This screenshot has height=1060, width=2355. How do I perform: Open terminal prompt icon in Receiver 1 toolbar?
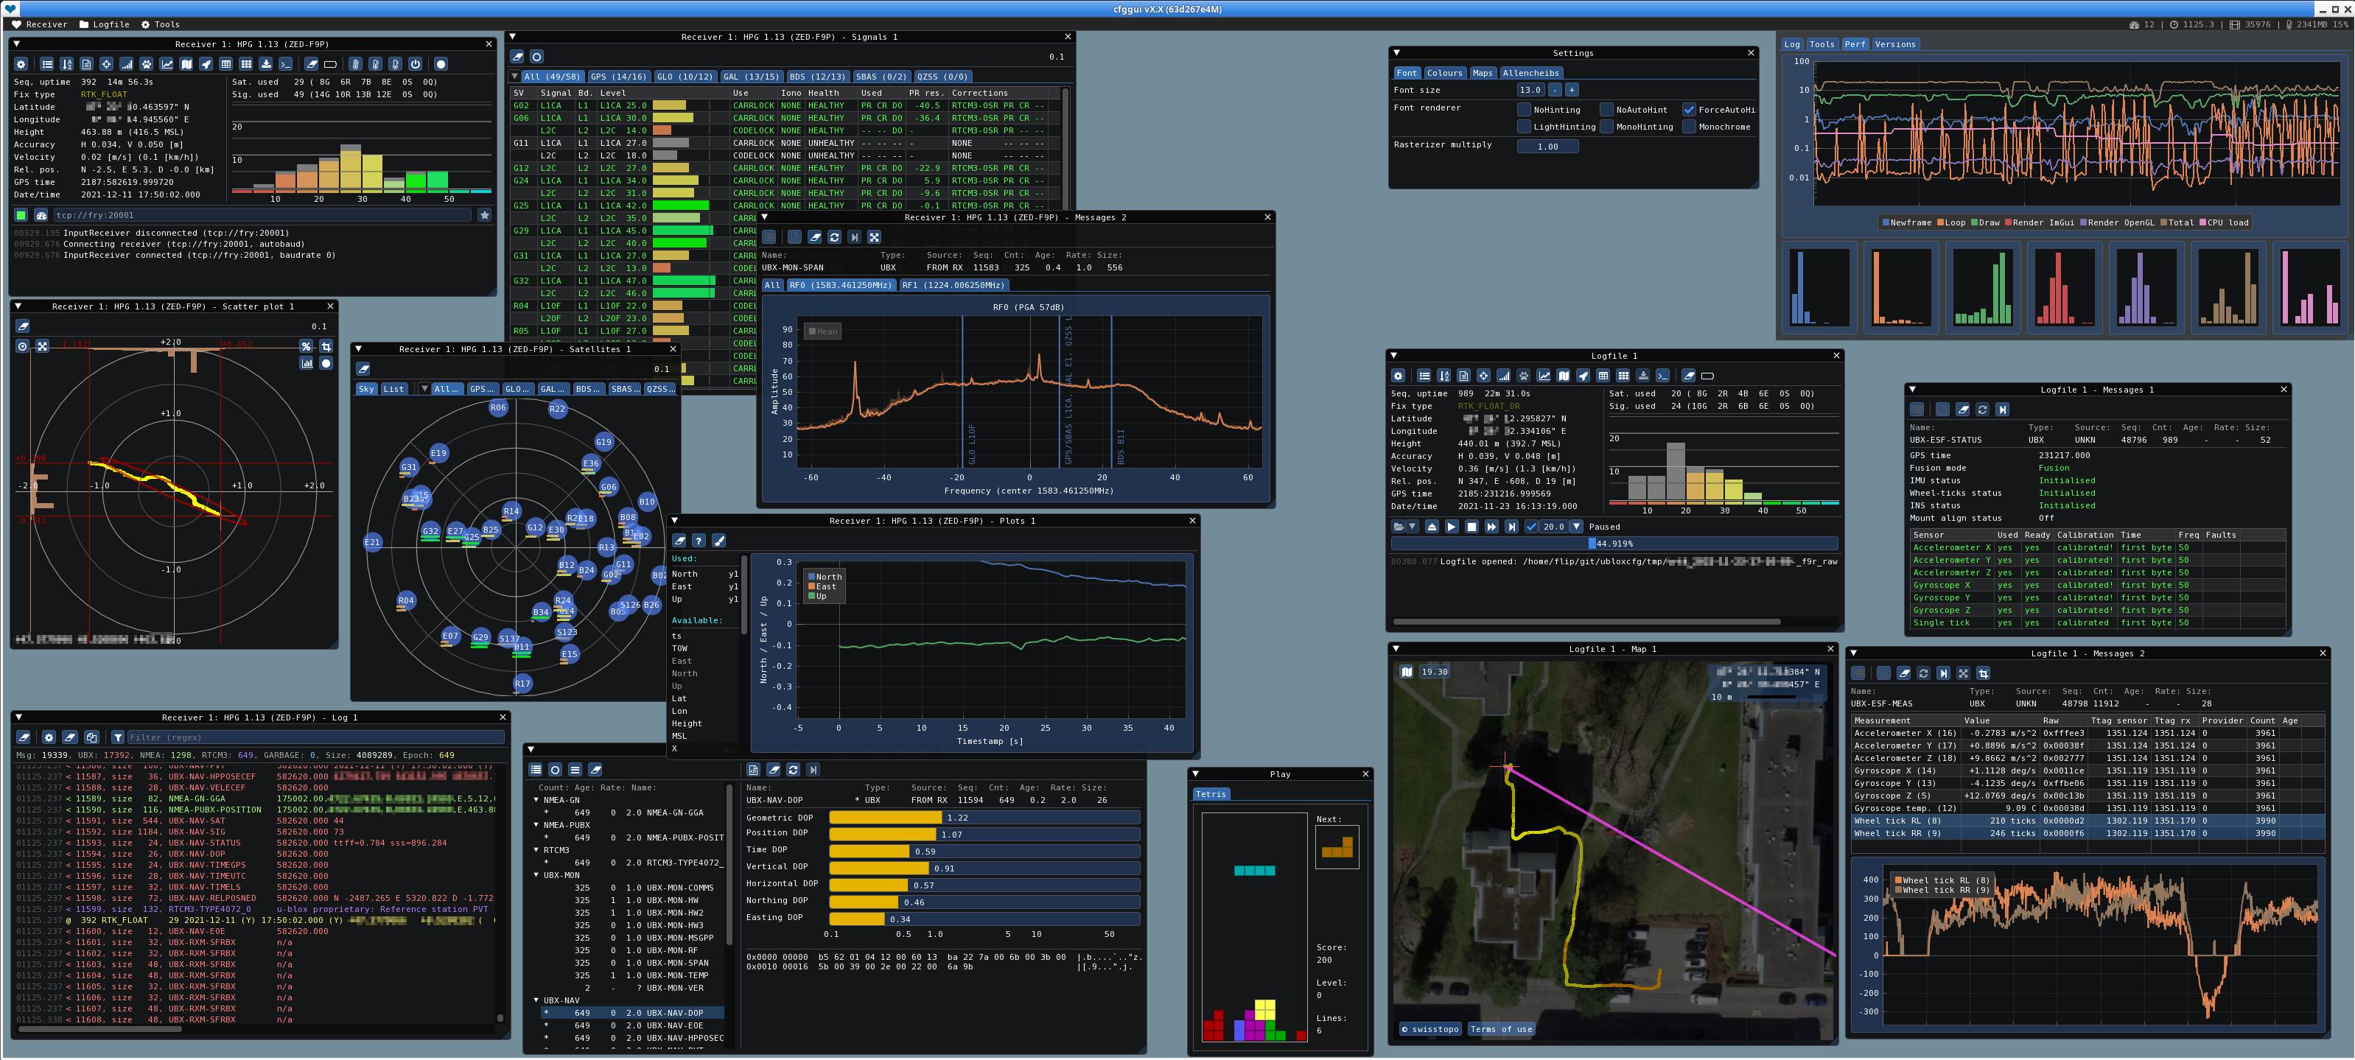285,65
